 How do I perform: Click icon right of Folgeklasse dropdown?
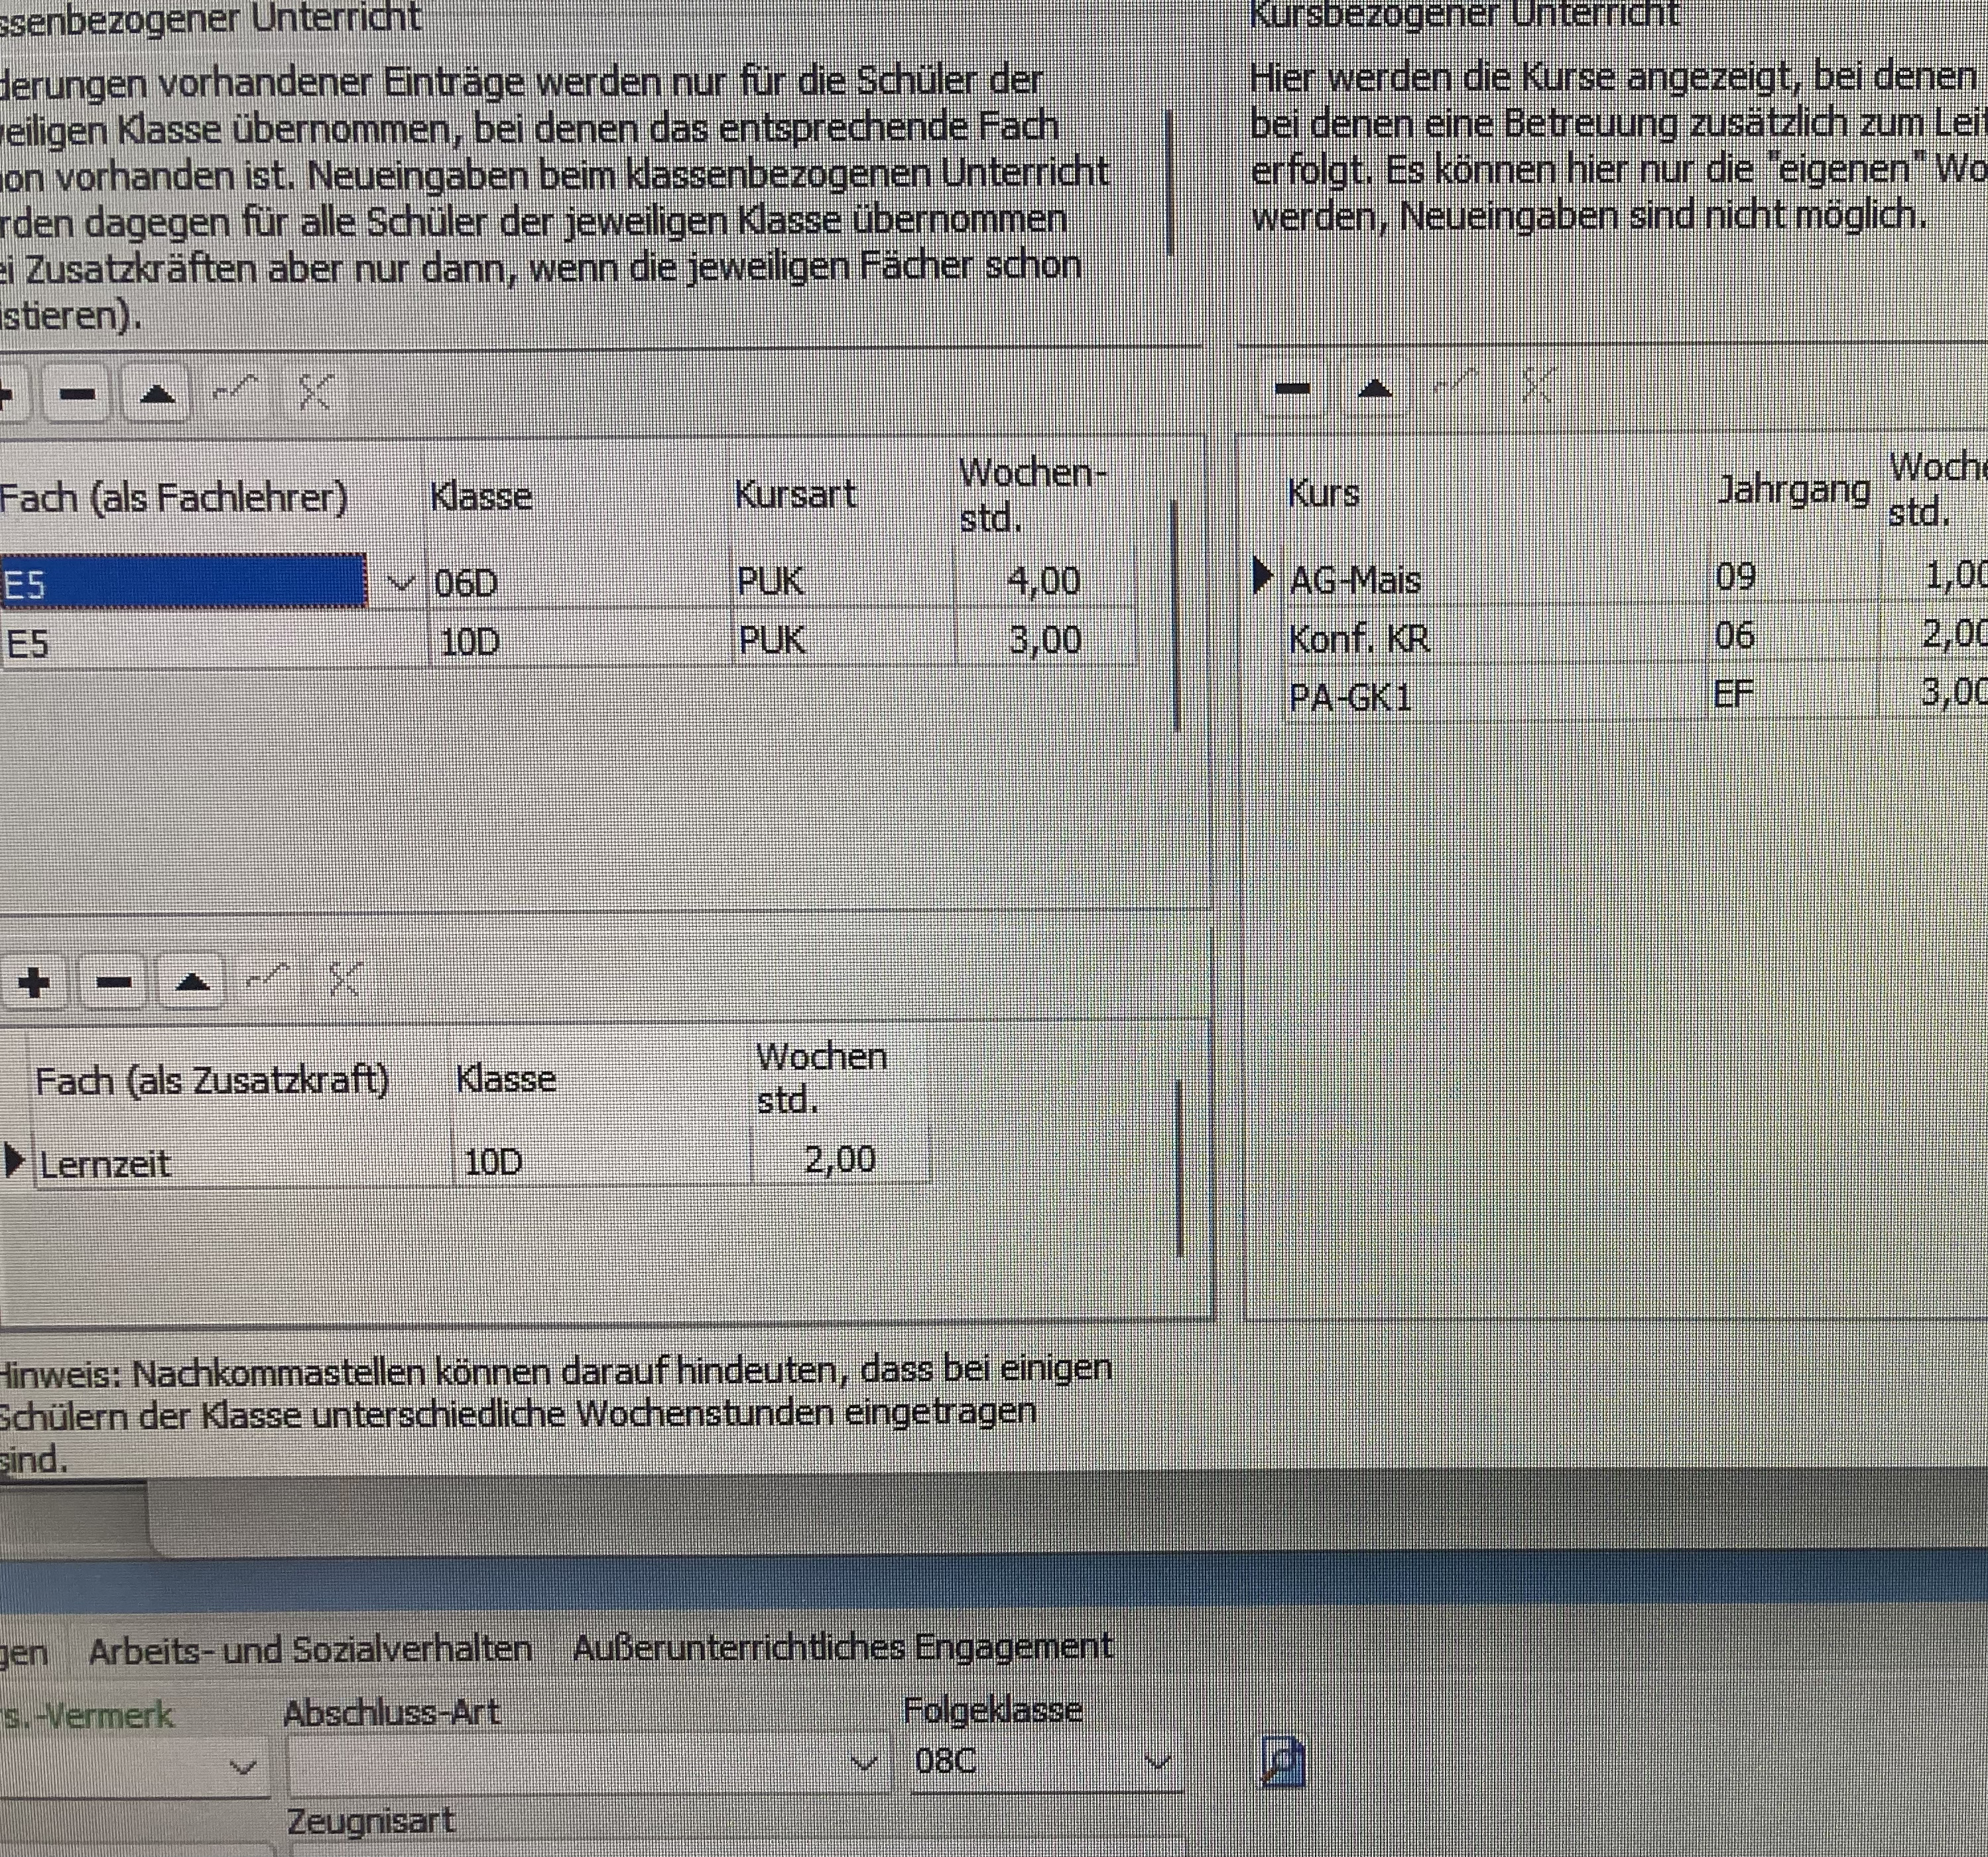click(x=1282, y=1762)
